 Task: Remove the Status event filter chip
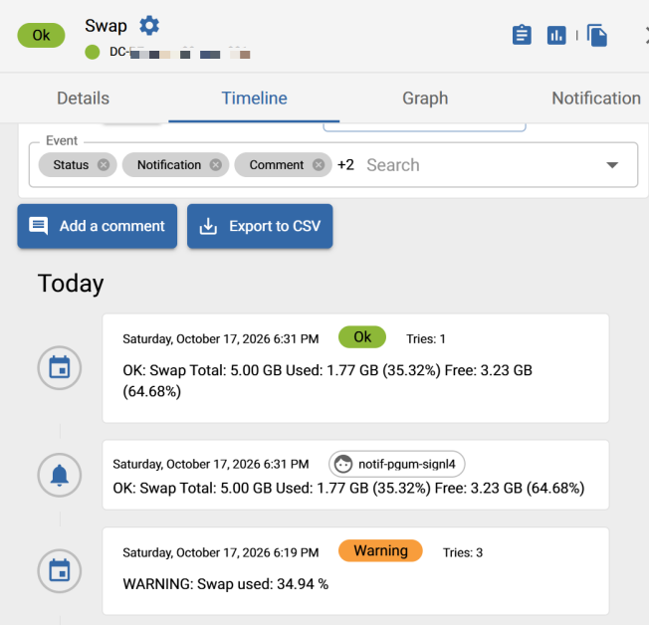(104, 165)
